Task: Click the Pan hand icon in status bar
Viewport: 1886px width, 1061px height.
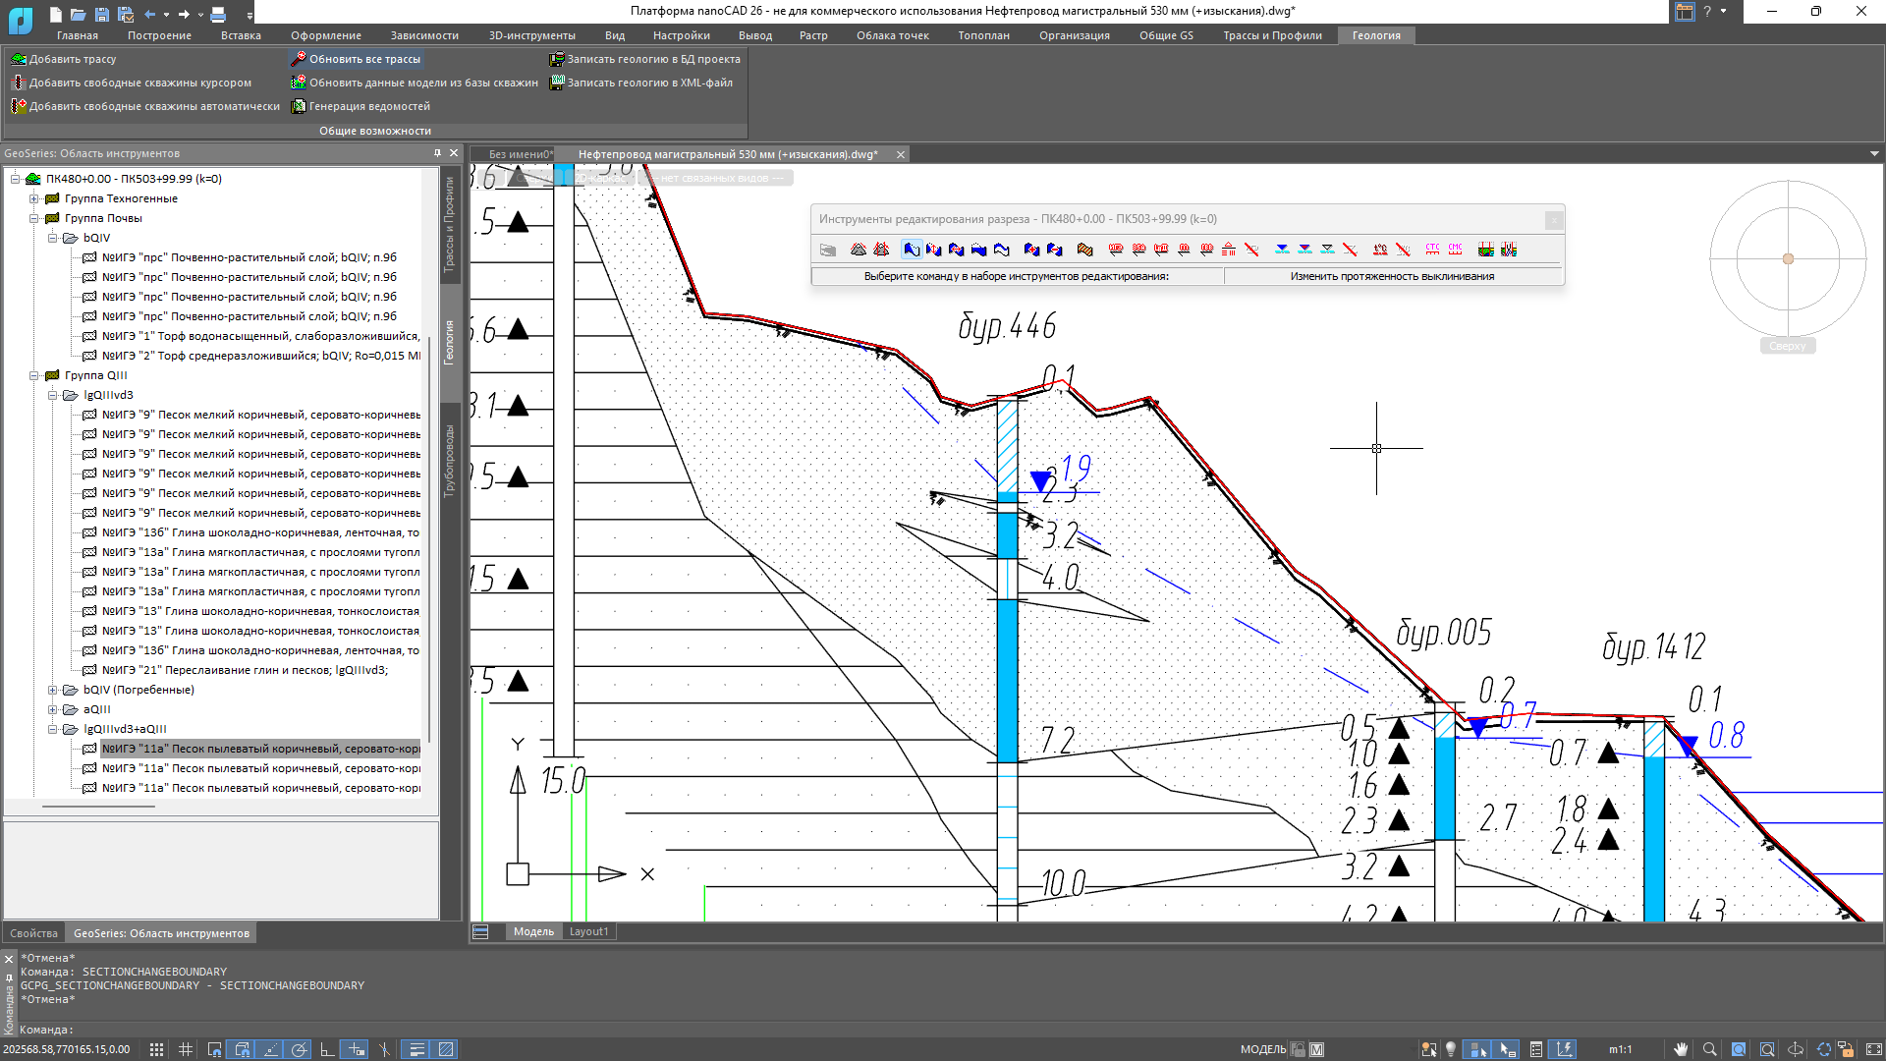Action: pyautogui.click(x=1681, y=1049)
